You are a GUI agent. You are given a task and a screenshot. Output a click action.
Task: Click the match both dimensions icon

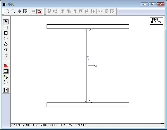click(112, 11)
